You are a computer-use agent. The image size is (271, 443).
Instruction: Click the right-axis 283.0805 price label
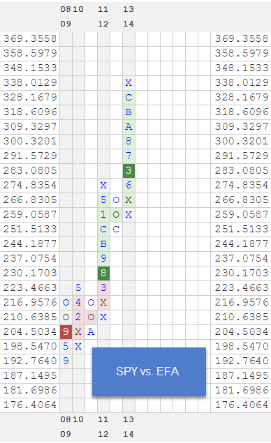click(x=241, y=171)
